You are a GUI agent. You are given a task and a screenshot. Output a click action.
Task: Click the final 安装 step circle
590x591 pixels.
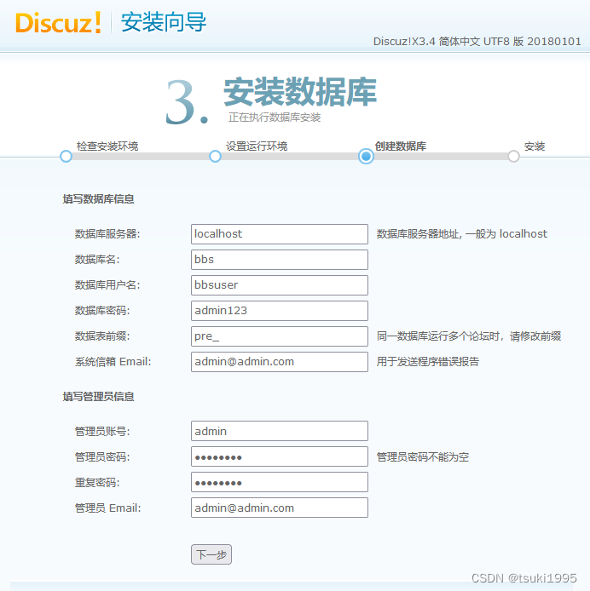point(514,156)
